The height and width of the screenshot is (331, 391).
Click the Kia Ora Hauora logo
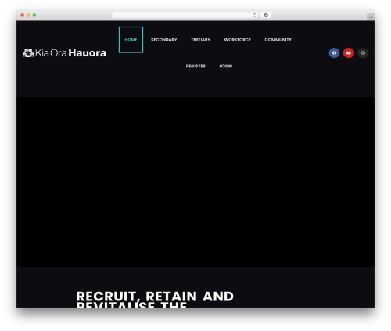tap(64, 53)
